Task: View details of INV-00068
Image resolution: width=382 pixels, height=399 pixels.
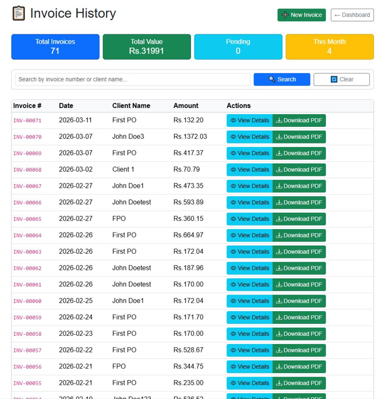Action: [250, 170]
